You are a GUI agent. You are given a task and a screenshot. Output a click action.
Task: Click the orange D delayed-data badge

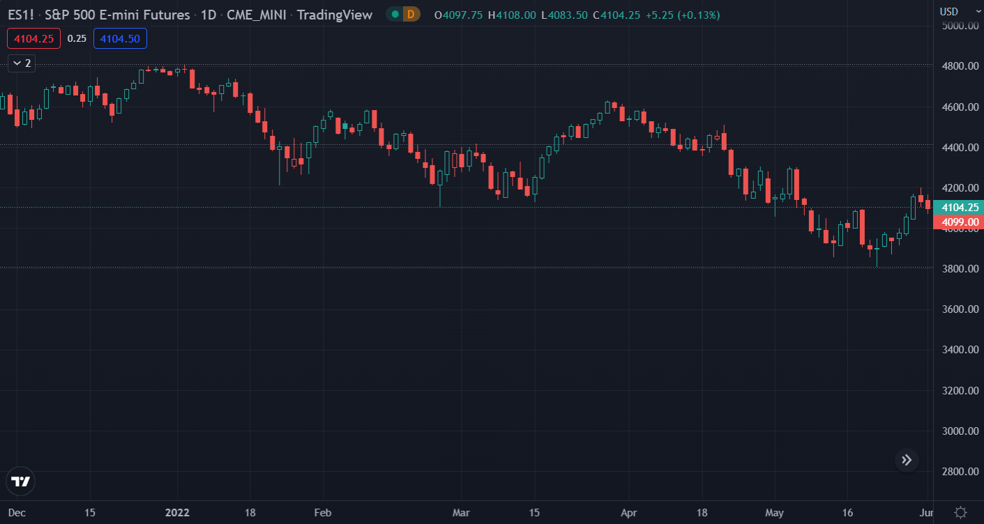point(411,15)
